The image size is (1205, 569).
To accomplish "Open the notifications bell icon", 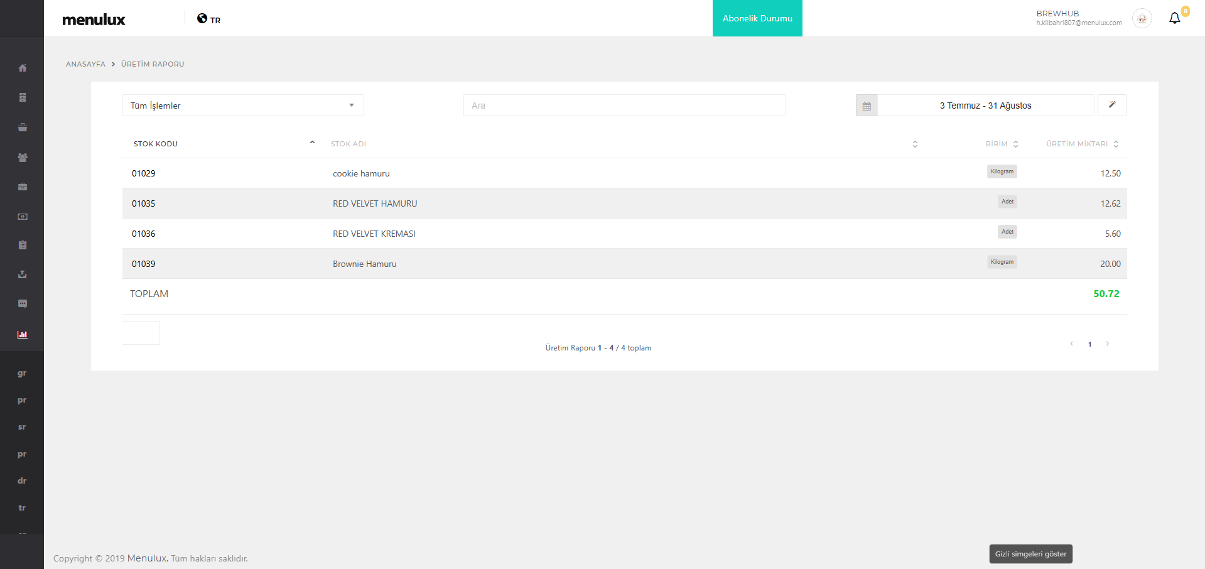I will 1174,18.
